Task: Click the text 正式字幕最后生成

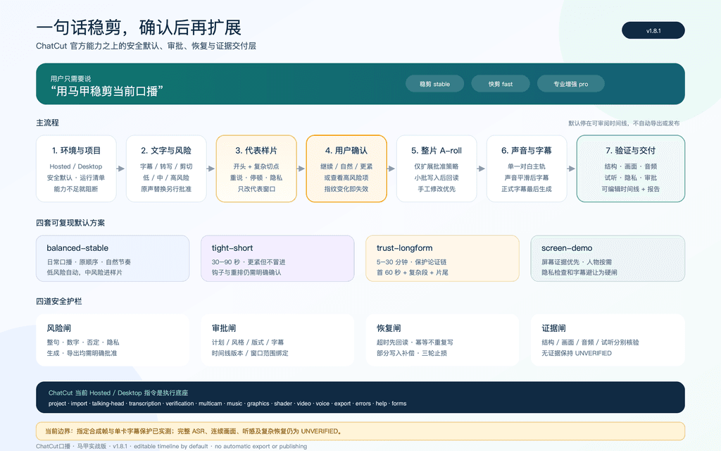Action: (527, 189)
